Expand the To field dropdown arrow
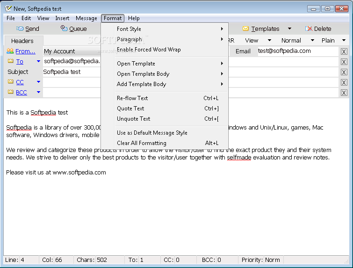The height and width of the screenshot is (268, 353). pyautogui.click(x=38, y=61)
